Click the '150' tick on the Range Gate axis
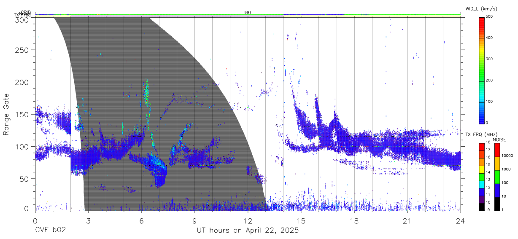 tap(22, 114)
